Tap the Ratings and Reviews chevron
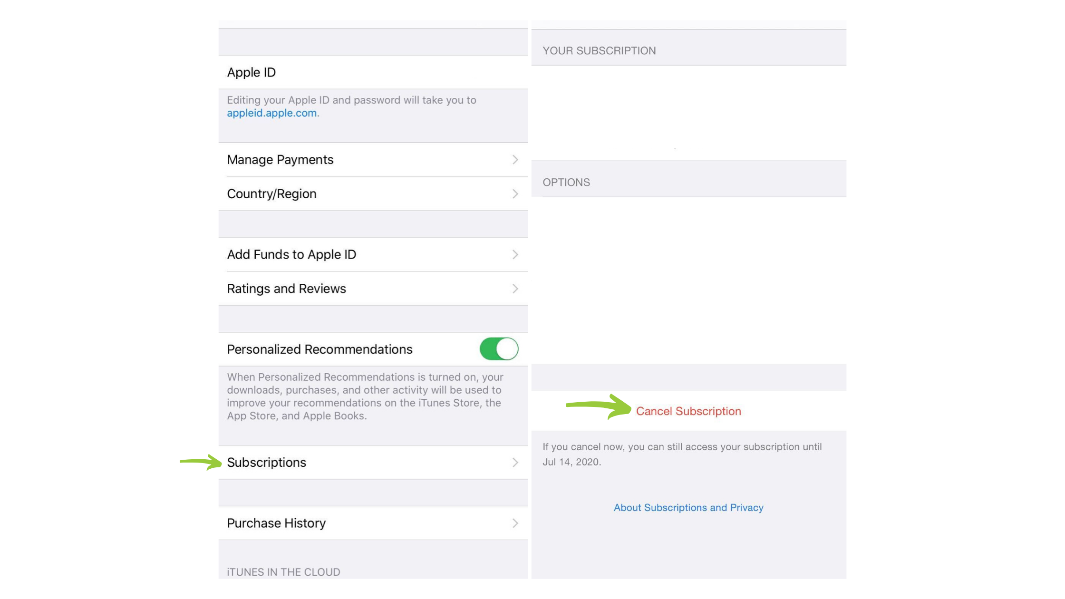This screenshot has width=1065, height=599. (515, 289)
